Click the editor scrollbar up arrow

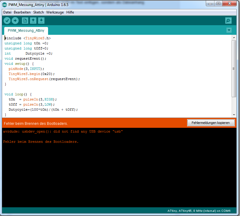pyautogui.click(x=234, y=37)
